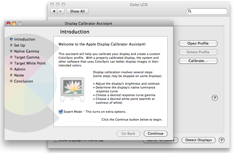Continue to the next calibration step
234x153 pixels.
pos(156,133)
